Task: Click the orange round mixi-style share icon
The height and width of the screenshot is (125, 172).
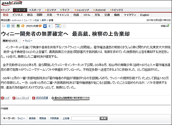Action: tap(23, 26)
